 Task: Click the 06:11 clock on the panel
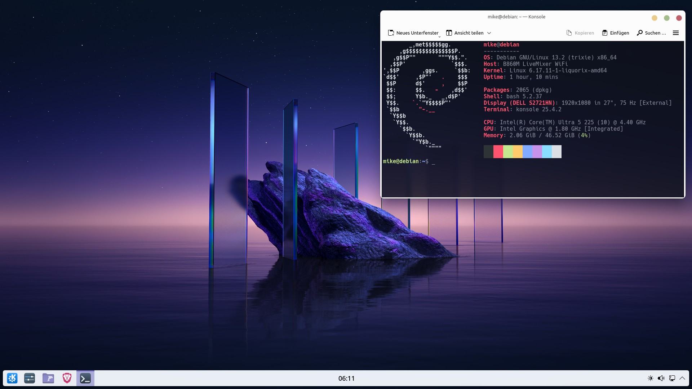click(x=346, y=378)
